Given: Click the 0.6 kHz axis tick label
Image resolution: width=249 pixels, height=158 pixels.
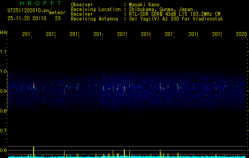Looking at the screenshot, I should (x=3, y=150).
